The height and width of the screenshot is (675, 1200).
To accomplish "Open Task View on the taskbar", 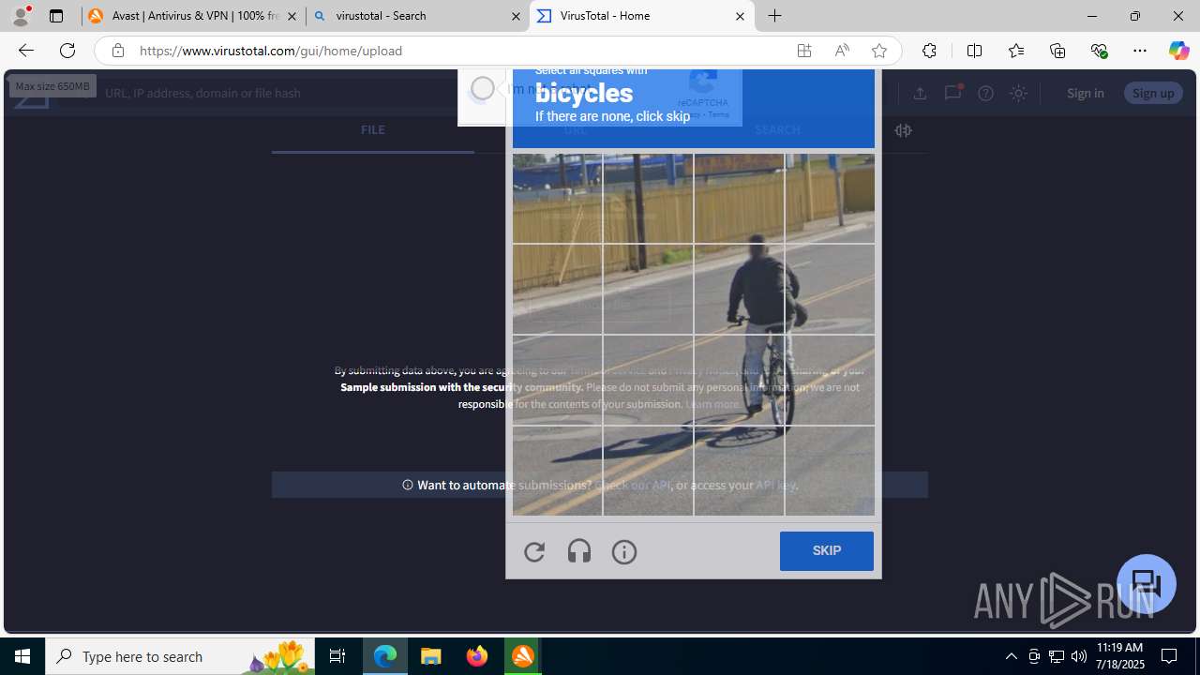I will 337,656.
